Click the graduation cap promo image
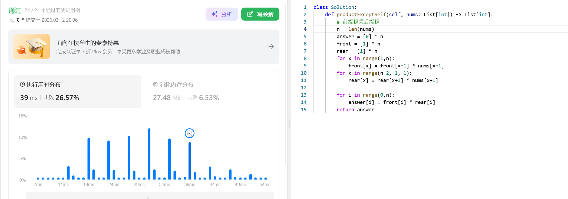The height and width of the screenshot is (199, 568). [x=32, y=47]
